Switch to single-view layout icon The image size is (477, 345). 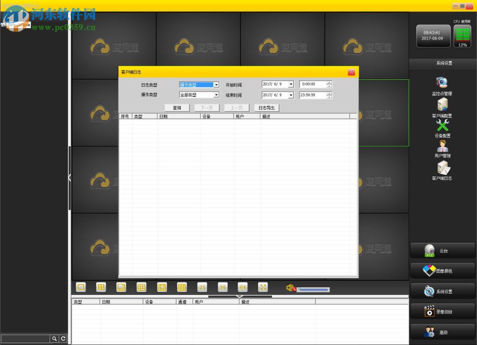tap(81, 287)
